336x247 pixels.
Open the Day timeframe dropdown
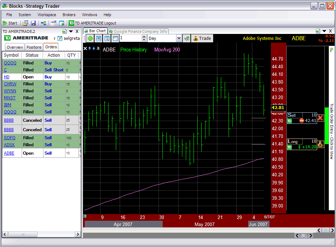179,38
